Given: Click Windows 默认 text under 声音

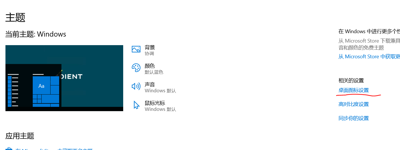Looking at the screenshot, I should [160, 91].
